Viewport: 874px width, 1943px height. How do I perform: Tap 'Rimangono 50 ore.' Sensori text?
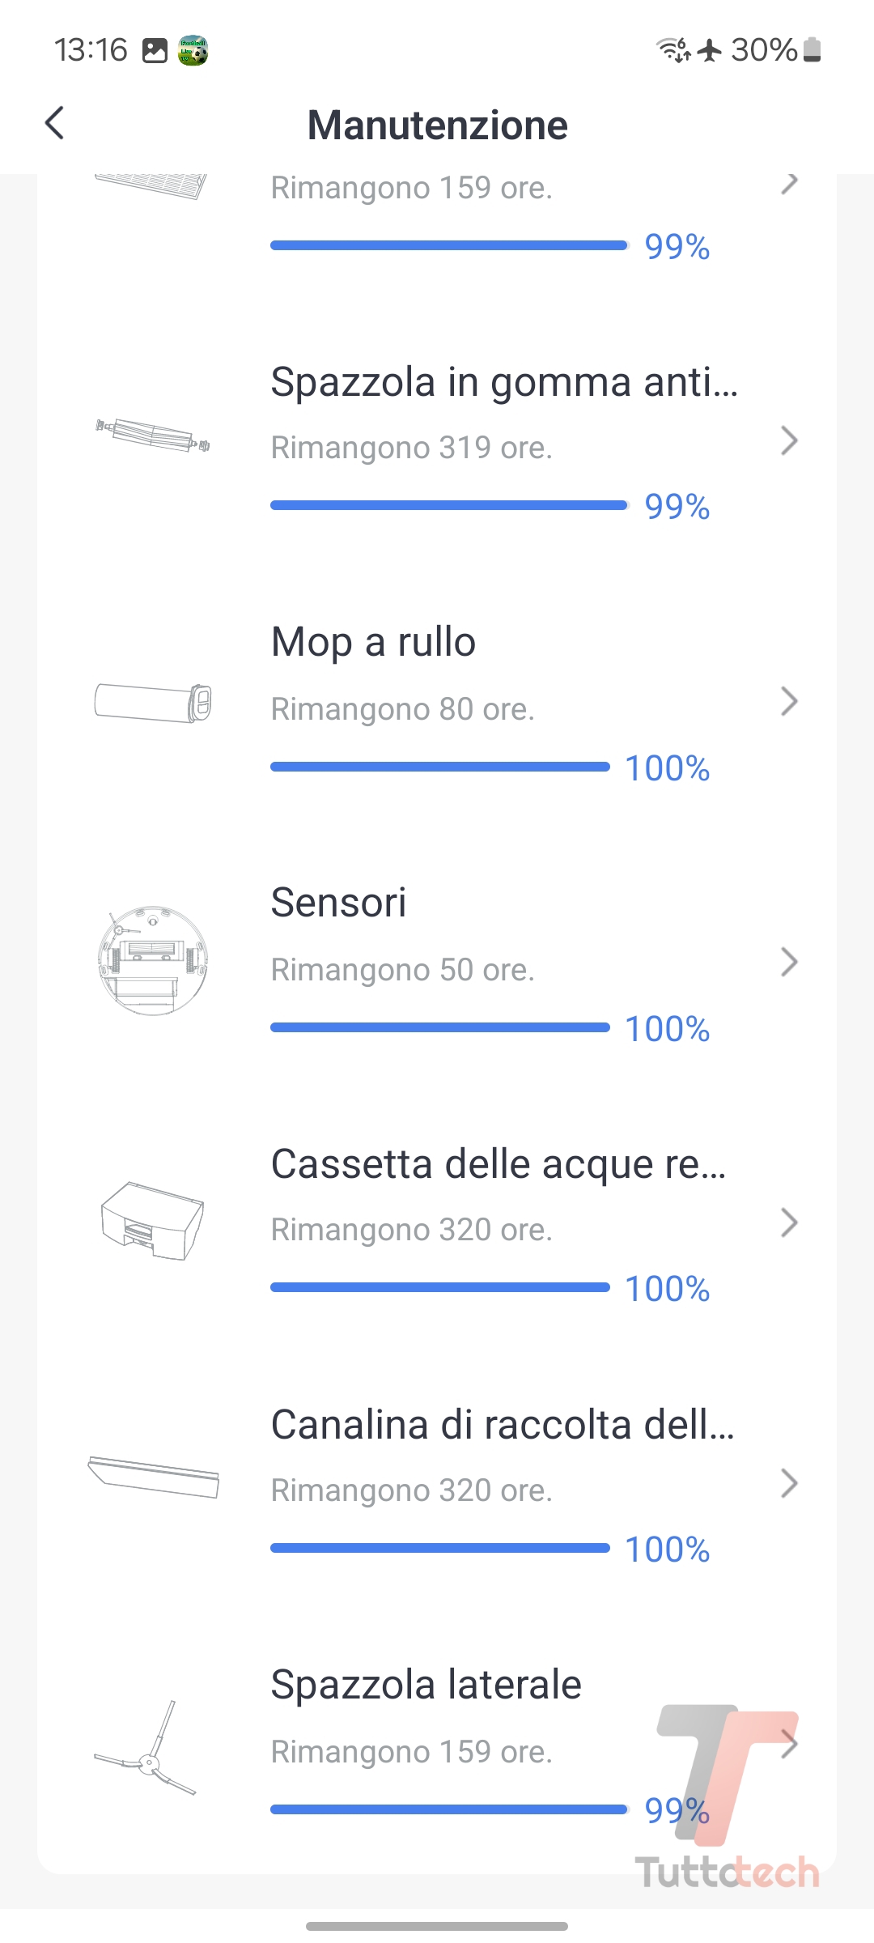[x=402, y=970]
